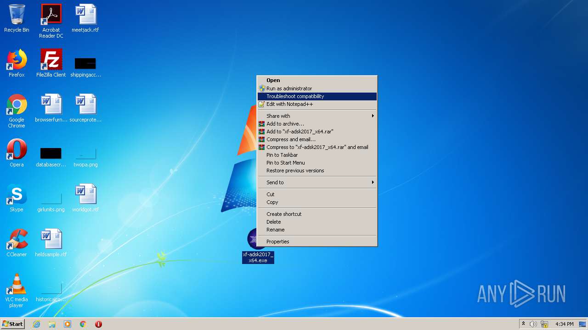Select the Firefox desktop shortcut
The height and width of the screenshot is (330, 588).
coord(17,63)
